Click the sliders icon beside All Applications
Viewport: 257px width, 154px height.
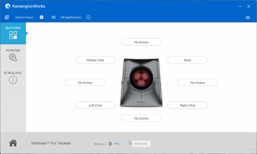(54, 17)
